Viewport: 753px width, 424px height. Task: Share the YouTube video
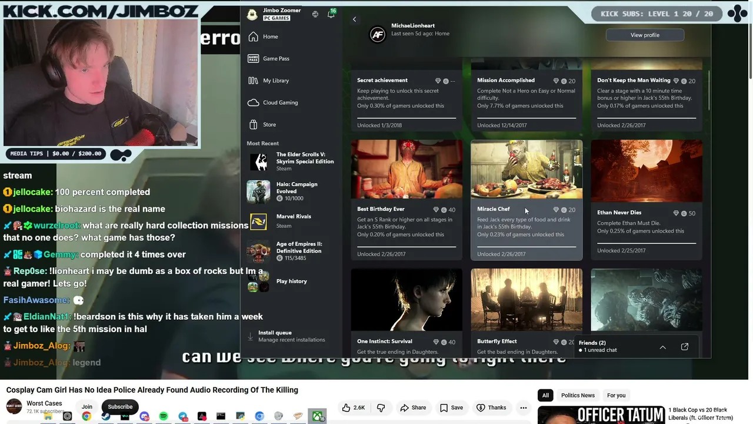coord(413,408)
